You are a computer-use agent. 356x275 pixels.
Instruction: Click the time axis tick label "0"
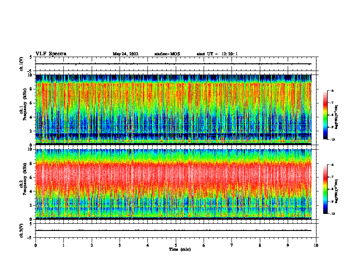click(36, 245)
